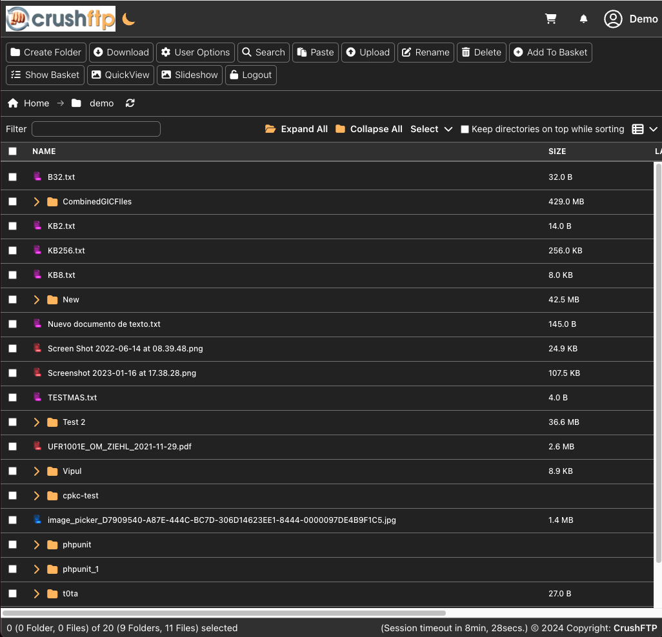
Task: Open the shopping cart icon
Action: click(x=550, y=19)
